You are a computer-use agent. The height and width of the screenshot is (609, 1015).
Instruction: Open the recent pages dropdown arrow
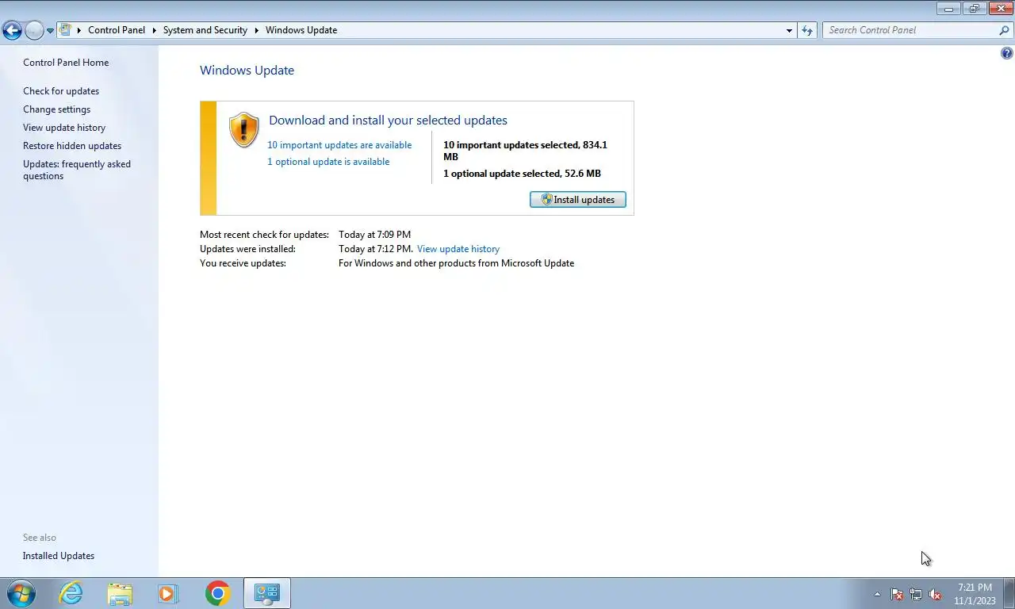(50, 31)
